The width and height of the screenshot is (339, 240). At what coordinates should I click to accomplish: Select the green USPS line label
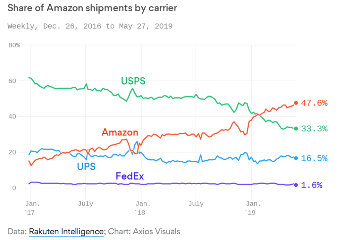[133, 81]
